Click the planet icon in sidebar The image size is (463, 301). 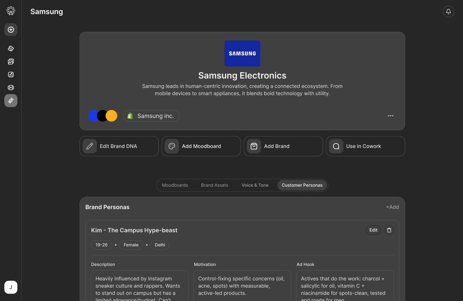[11, 48]
